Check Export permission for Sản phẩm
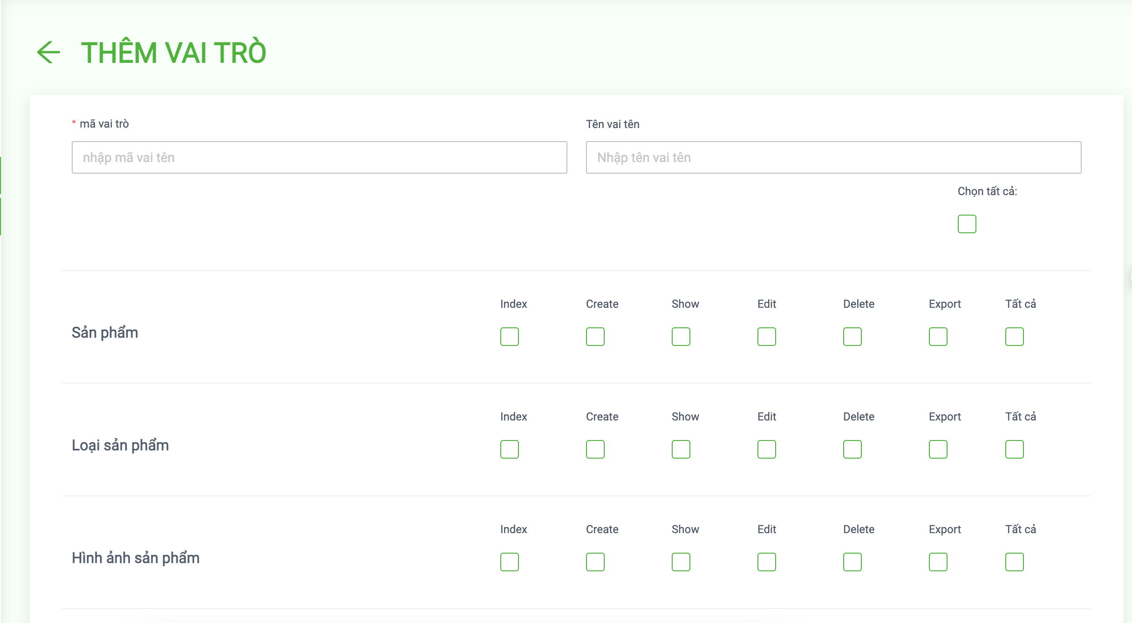Image resolution: width=1132 pixels, height=623 pixels. point(938,337)
